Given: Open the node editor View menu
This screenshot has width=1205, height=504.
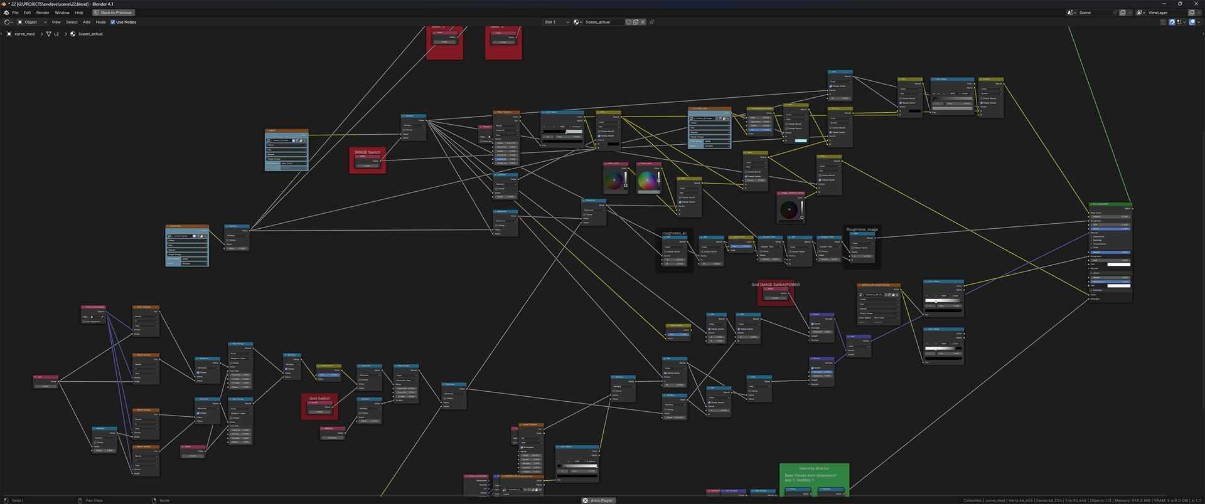Looking at the screenshot, I should 56,22.
